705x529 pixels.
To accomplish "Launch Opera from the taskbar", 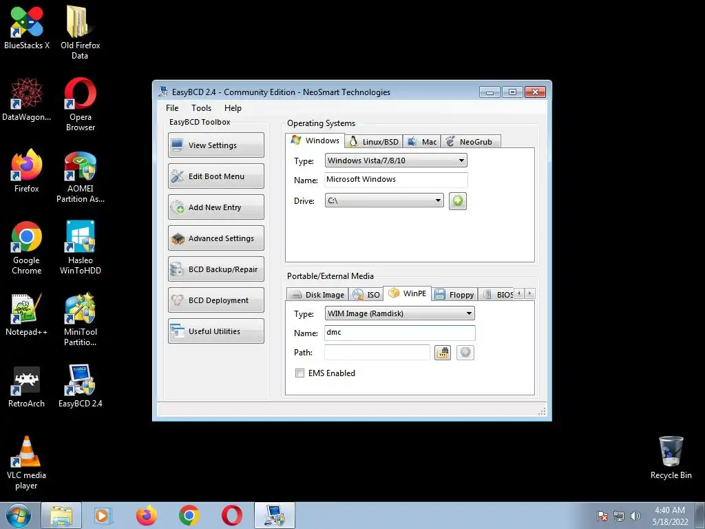I will (x=232, y=516).
